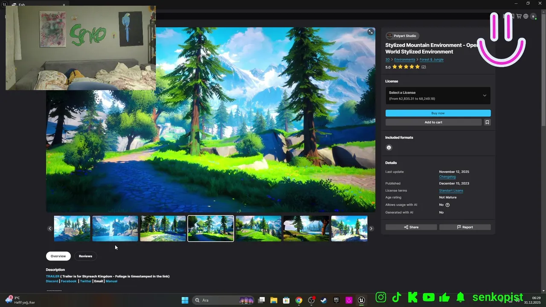This screenshot has width=546, height=307.
Task: Select the fifth thumbnail showing meadow hills
Action: [258, 229]
